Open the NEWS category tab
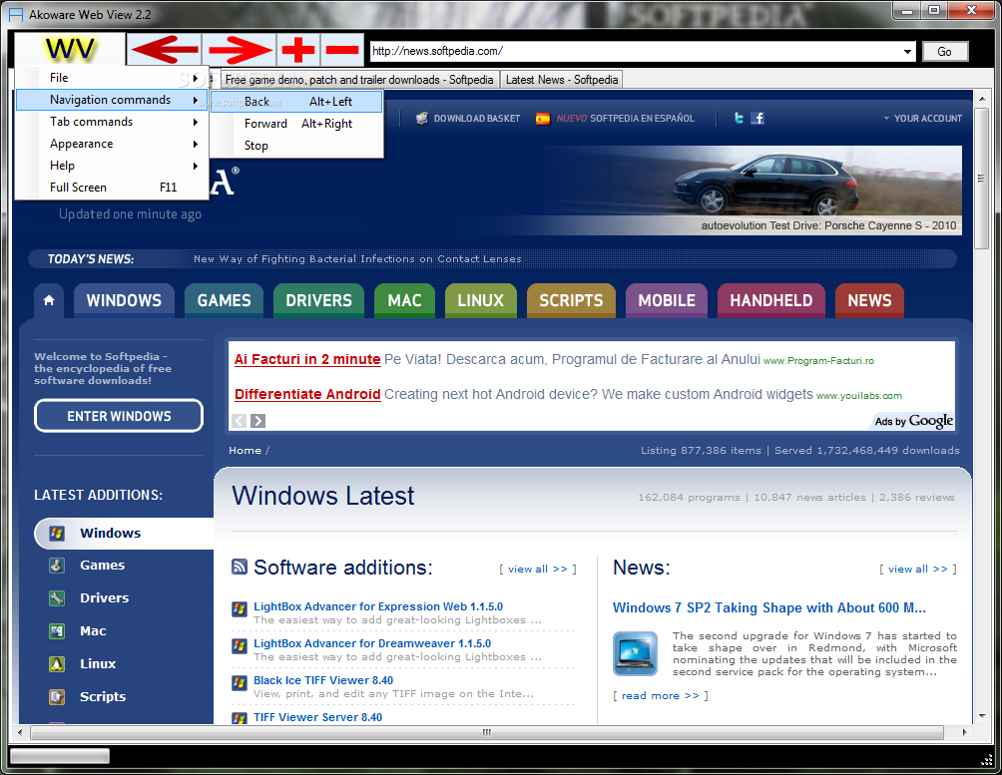1002x775 pixels. click(869, 300)
